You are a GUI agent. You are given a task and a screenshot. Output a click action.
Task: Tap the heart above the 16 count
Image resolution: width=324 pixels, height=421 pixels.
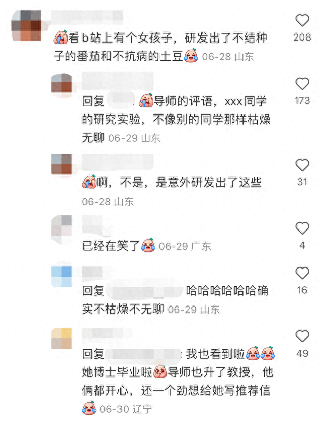coord(302,274)
